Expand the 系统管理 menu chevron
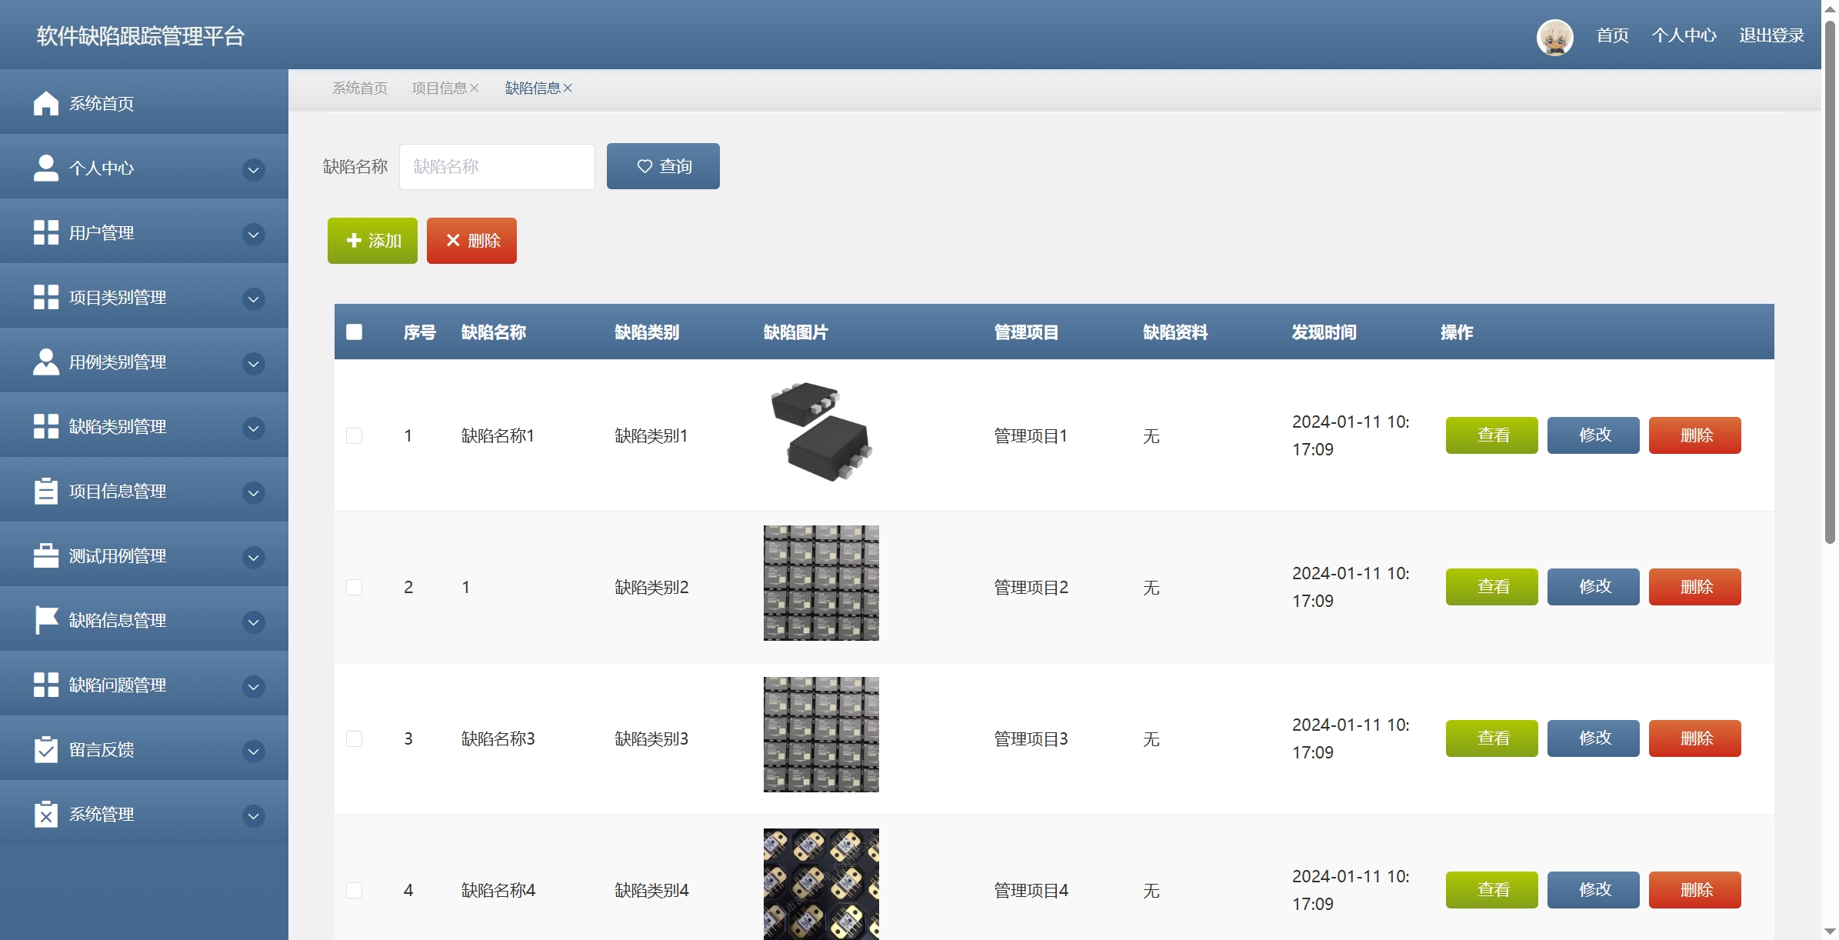1839x940 pixels. coord(253,815)
